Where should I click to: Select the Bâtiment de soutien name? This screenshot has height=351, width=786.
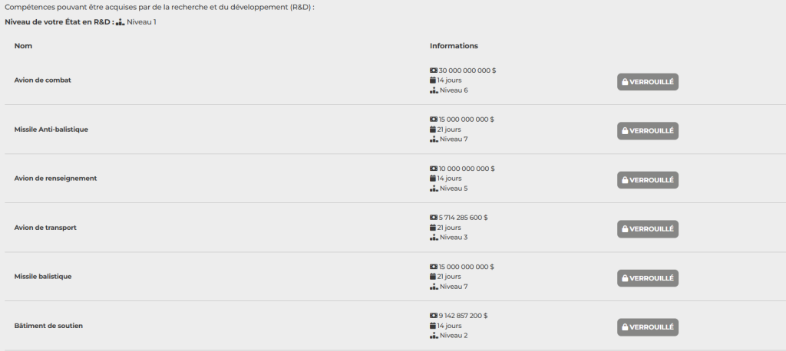[x=48, y=326]
